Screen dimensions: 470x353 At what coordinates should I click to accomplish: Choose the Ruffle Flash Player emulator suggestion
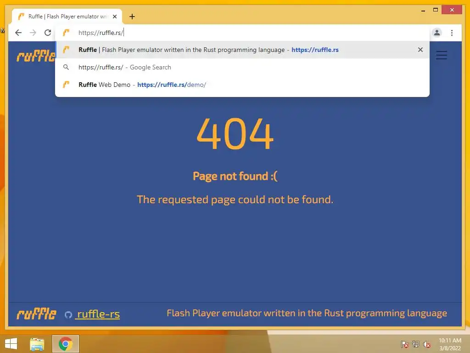[242, 50]
